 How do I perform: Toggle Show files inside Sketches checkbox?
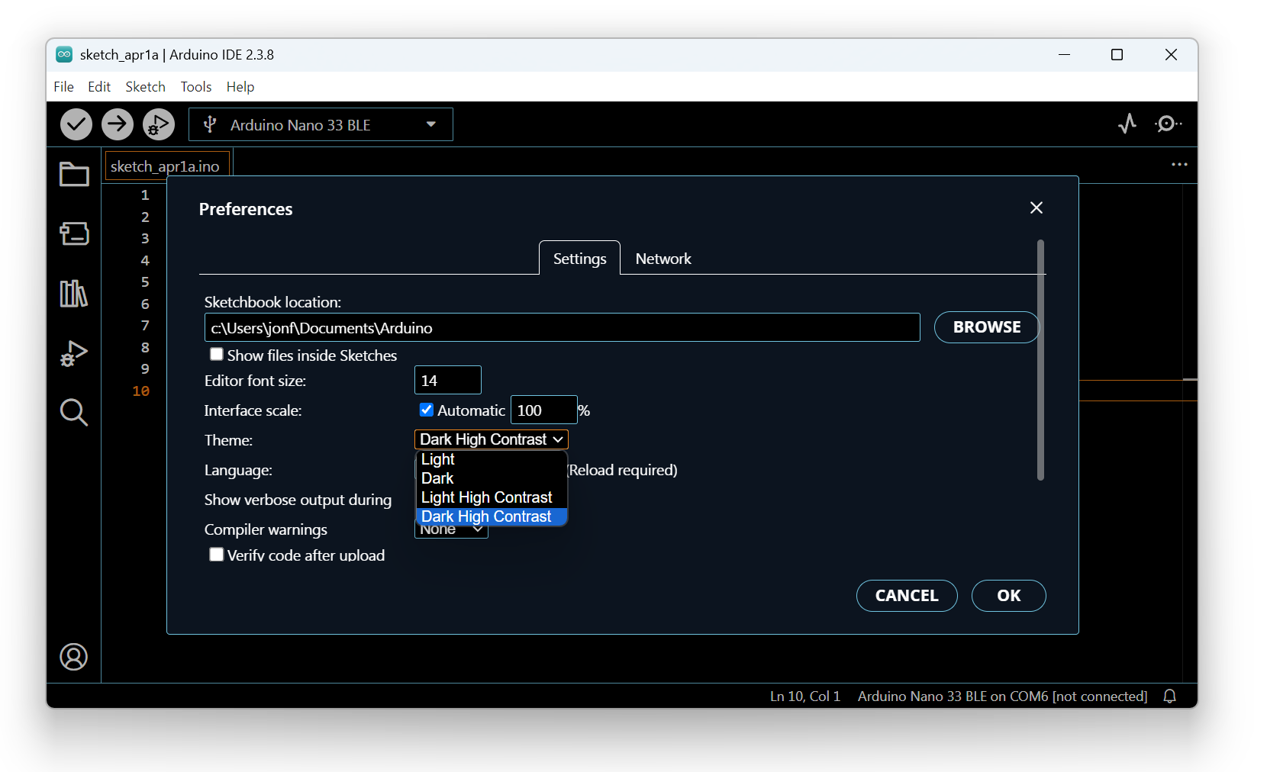click(217, 354)
